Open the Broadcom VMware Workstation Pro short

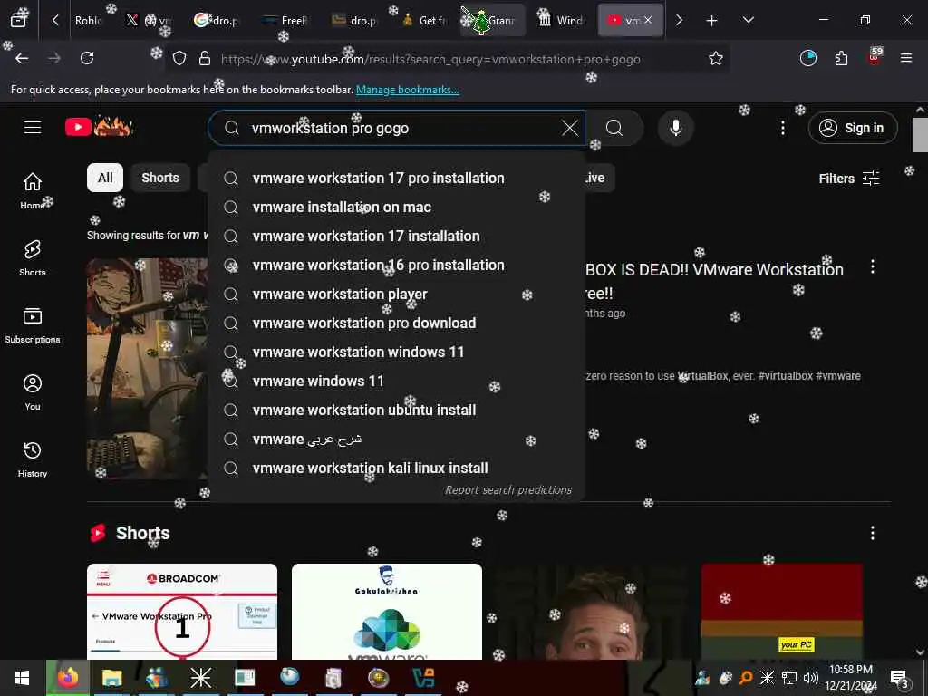pyautogui.click(x=181, y=612)
